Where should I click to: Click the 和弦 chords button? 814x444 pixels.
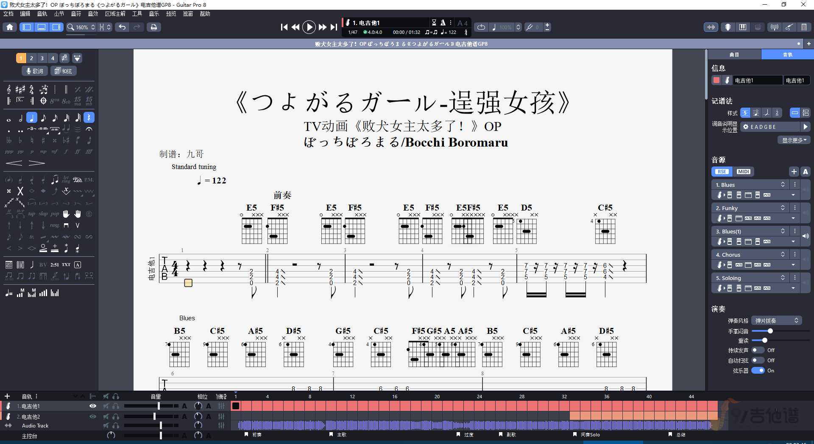(x=64, y=71)
